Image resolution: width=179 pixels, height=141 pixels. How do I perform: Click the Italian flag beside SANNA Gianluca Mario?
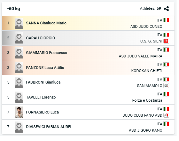click(166, 20)
